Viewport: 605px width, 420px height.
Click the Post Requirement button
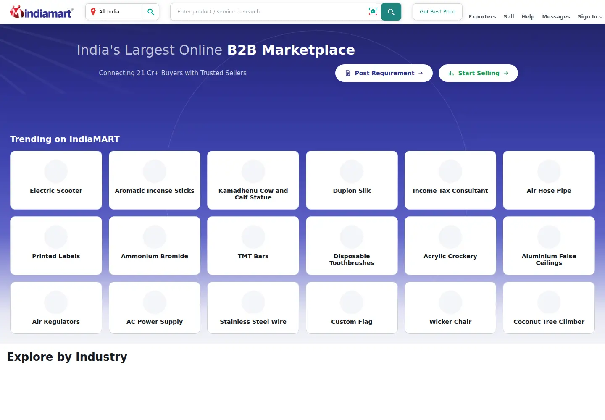pos(384,73)
